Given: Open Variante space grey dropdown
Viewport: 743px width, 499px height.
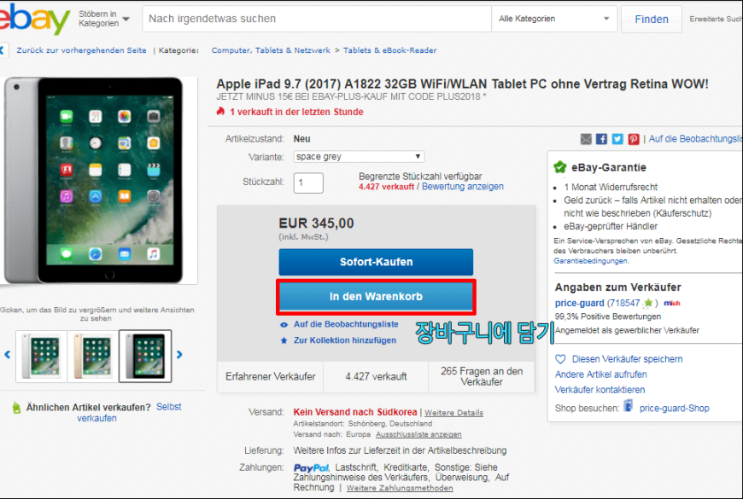Looking at the screenshot, I should point(359,156).
